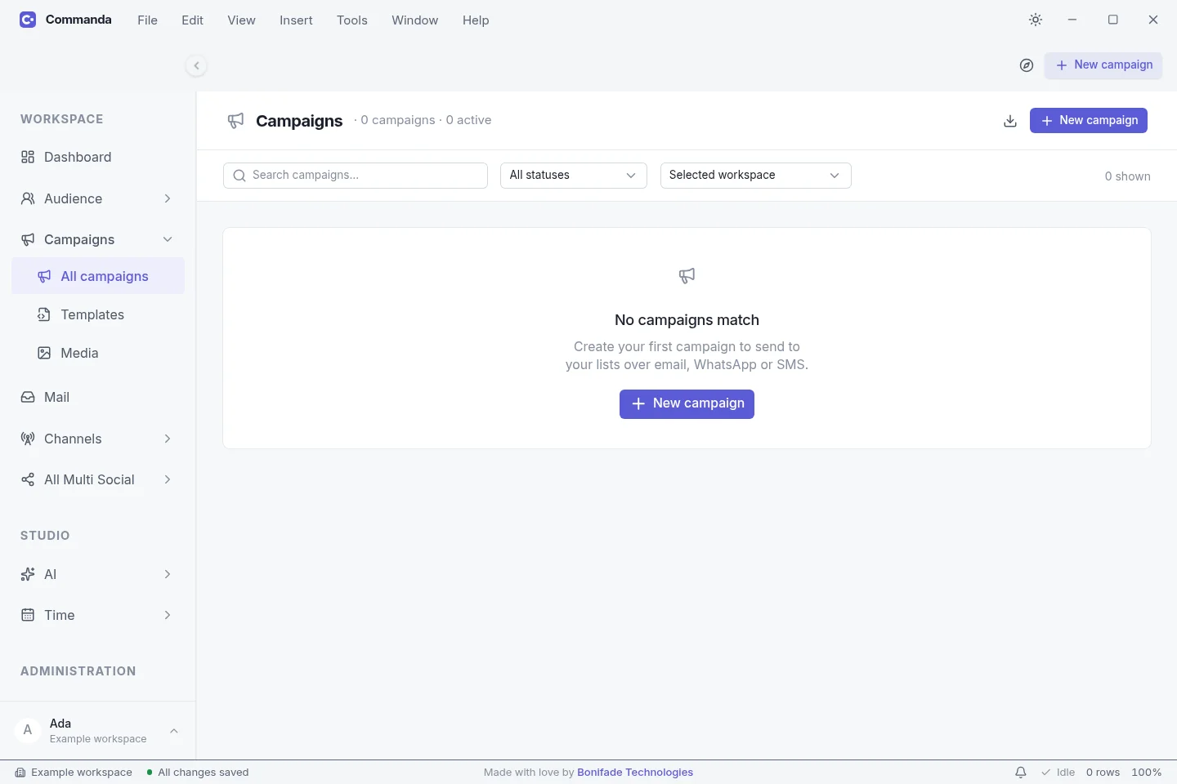Open the Selected workspace dropdown
The image size is (1177, 784).
(x=756, y=176)
